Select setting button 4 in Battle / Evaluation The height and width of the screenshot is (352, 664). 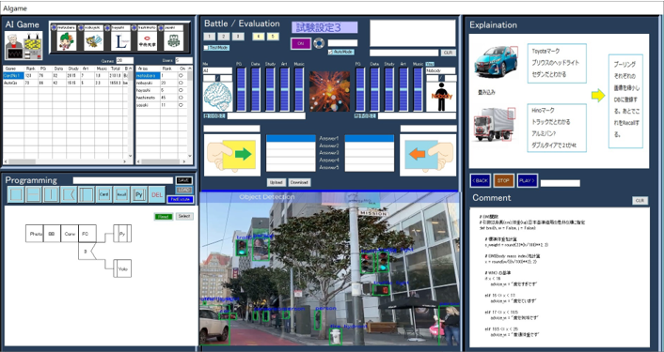pos(259,37)
